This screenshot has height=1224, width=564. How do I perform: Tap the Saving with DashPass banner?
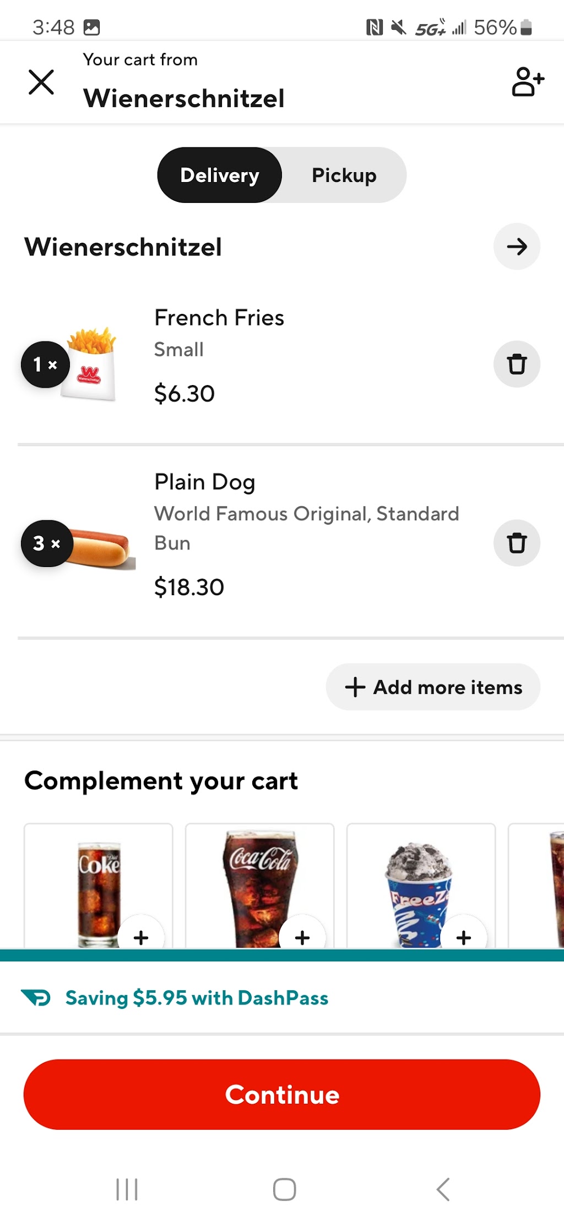pos(282,998)
